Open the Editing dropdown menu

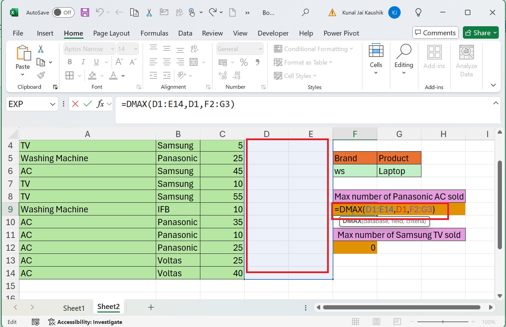[x=403, y=59]
